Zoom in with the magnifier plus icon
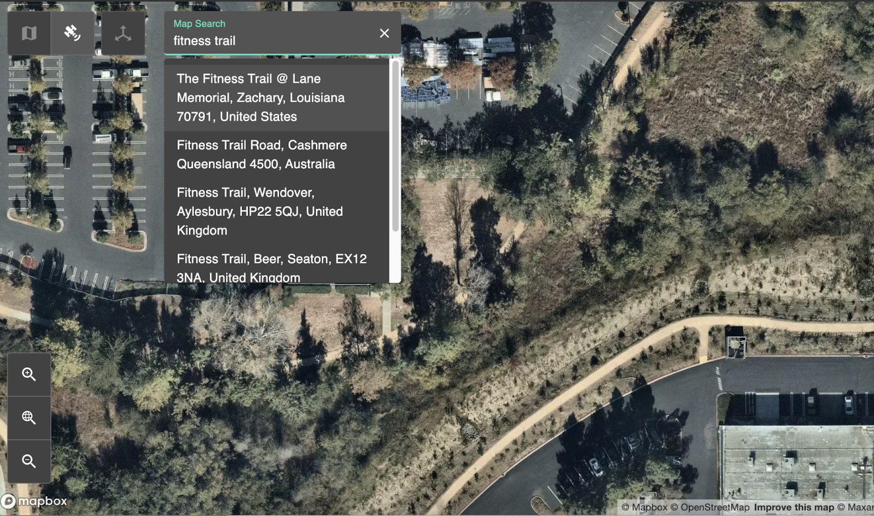Image resolution: width=874 pixels, height=516 pixels. point(29,374)
